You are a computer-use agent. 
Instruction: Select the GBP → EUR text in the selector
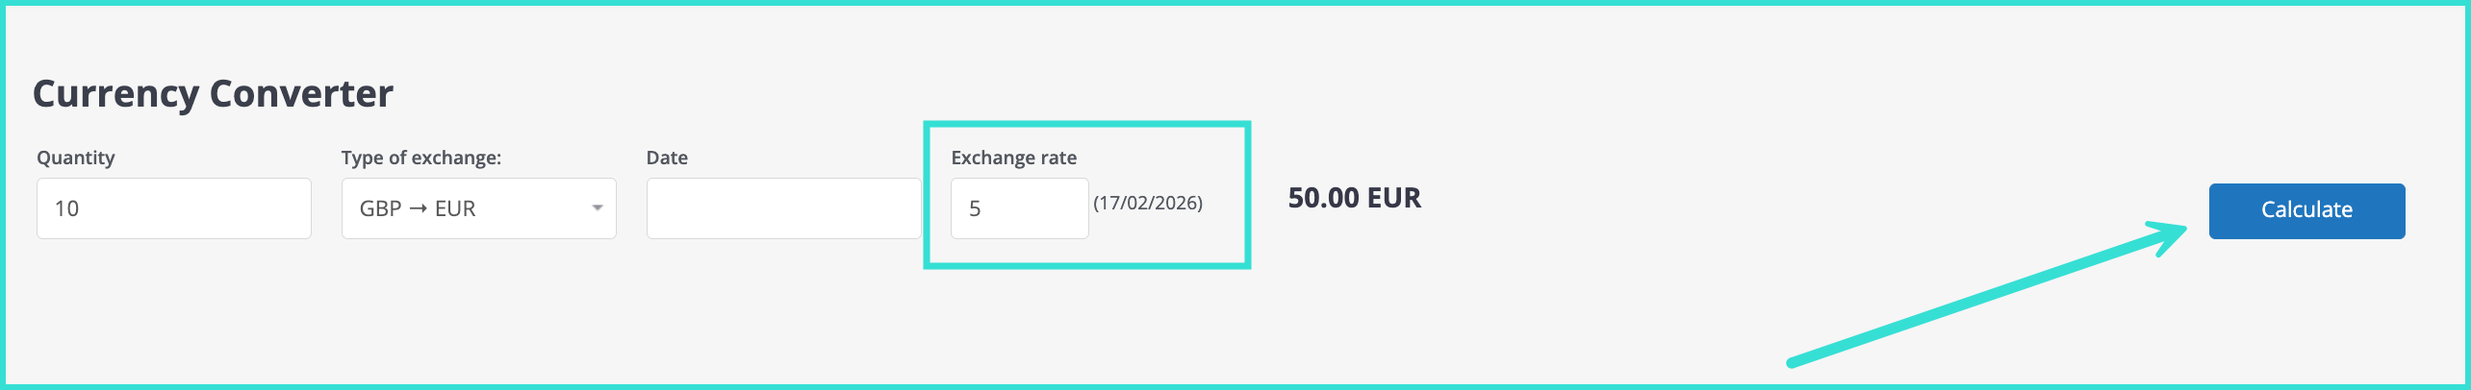pyautogui.click(x=418, y=208)
